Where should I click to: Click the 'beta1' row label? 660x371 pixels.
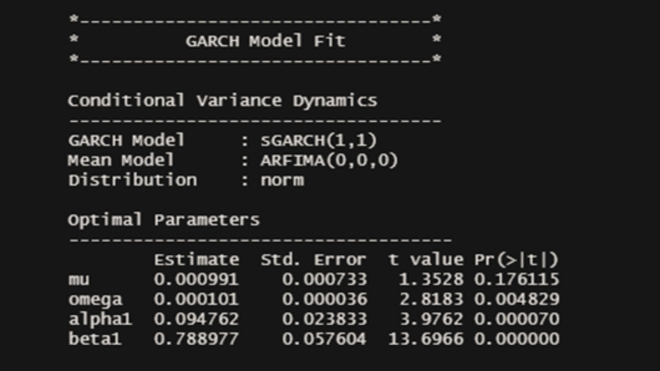(x=95, y=339)
